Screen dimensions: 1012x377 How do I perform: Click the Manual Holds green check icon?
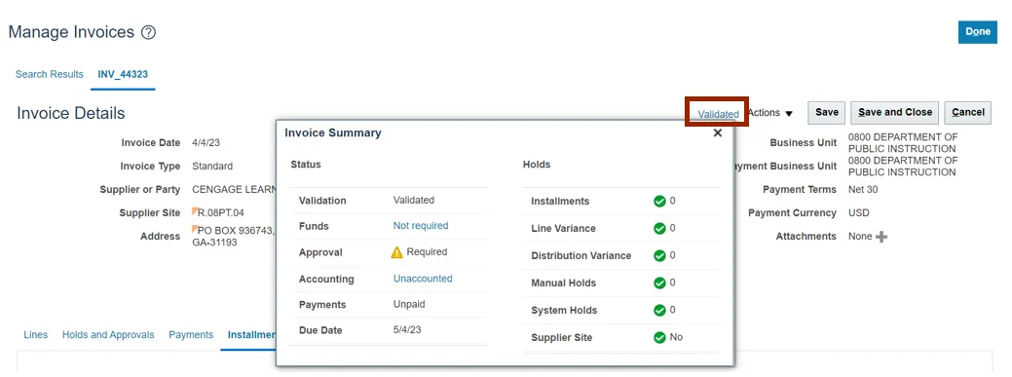tap(659, 283)
